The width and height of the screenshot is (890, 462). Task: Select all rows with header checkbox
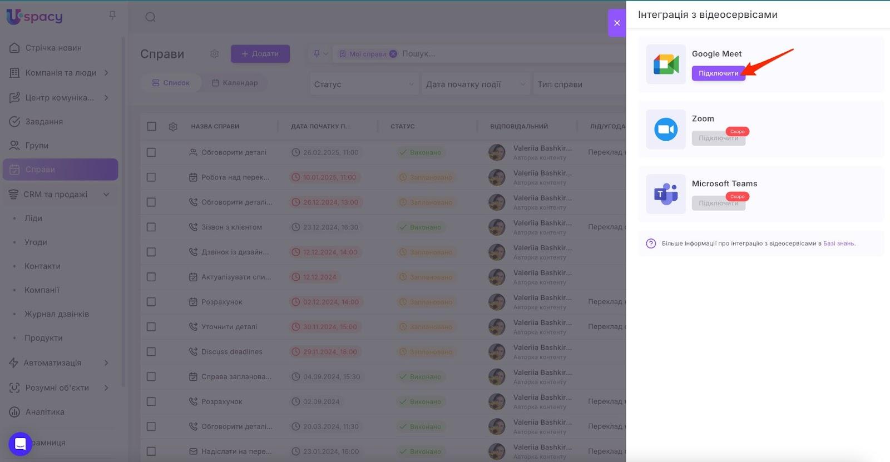(151, 127)
